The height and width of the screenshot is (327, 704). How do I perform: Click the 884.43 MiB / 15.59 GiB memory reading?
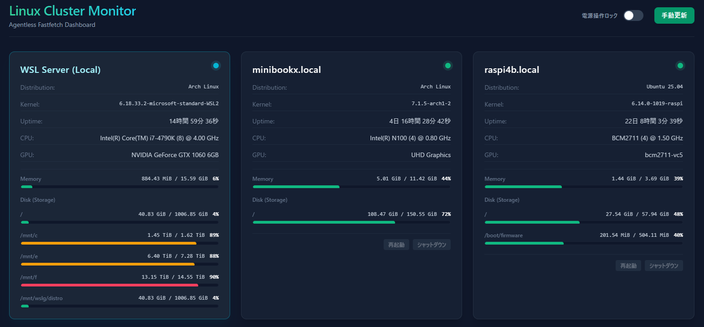[x=175, y=179]
